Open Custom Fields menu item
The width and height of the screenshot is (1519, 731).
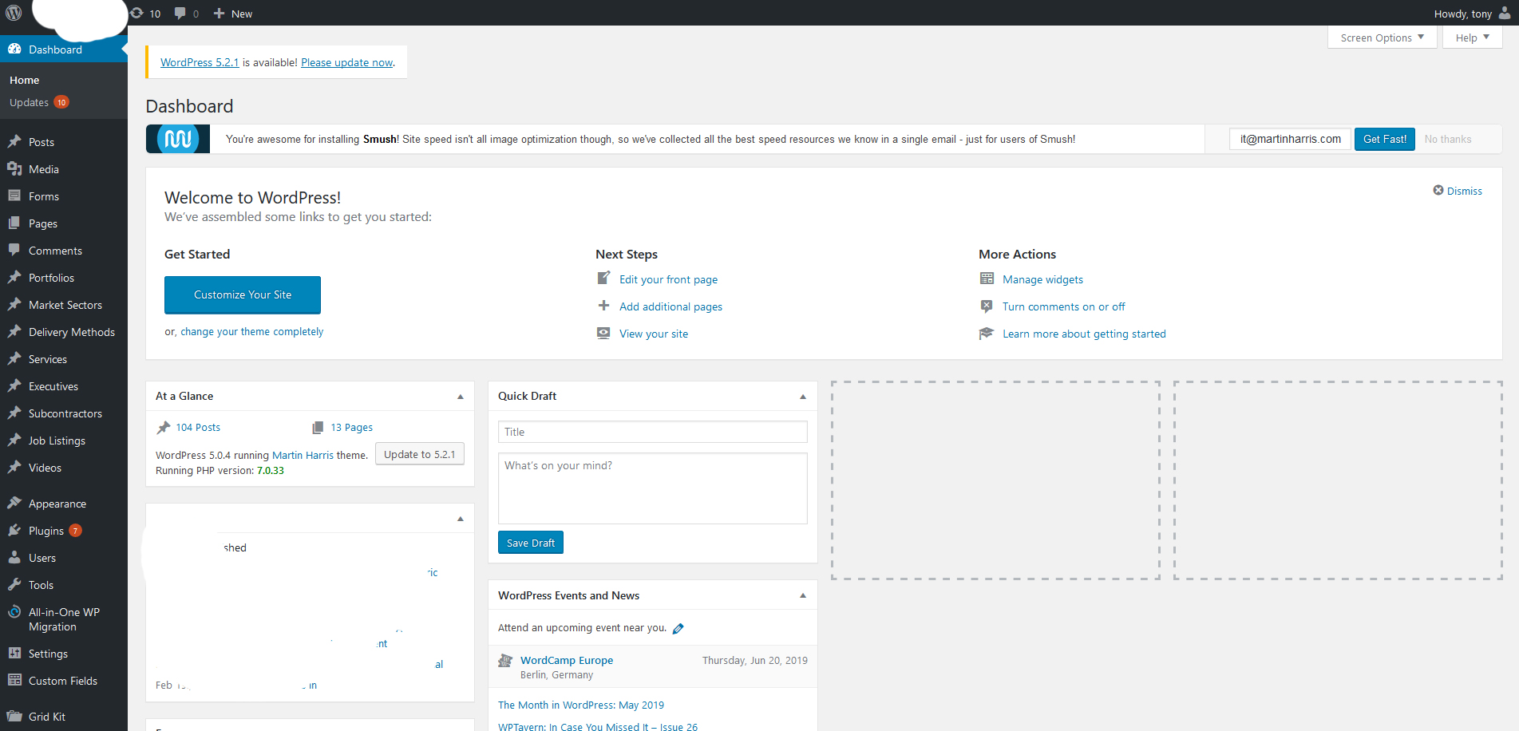[64, 681]
